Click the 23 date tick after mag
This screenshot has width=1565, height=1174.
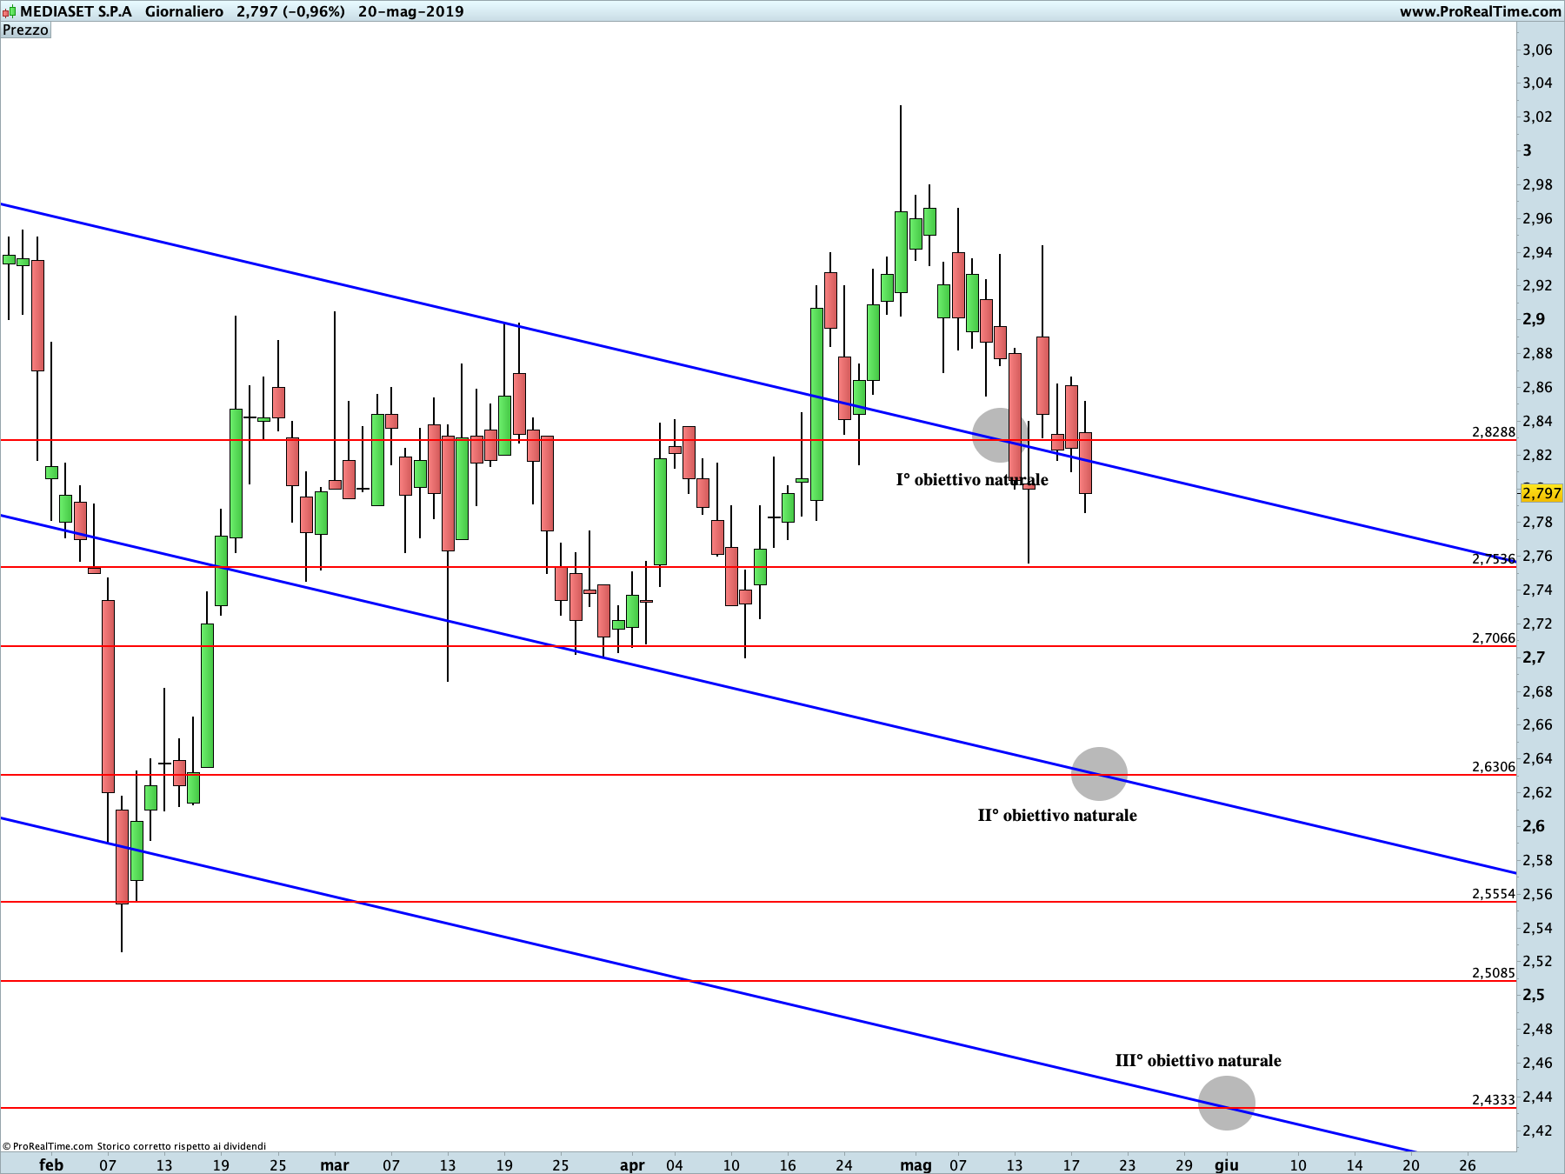[1128, 1164]
